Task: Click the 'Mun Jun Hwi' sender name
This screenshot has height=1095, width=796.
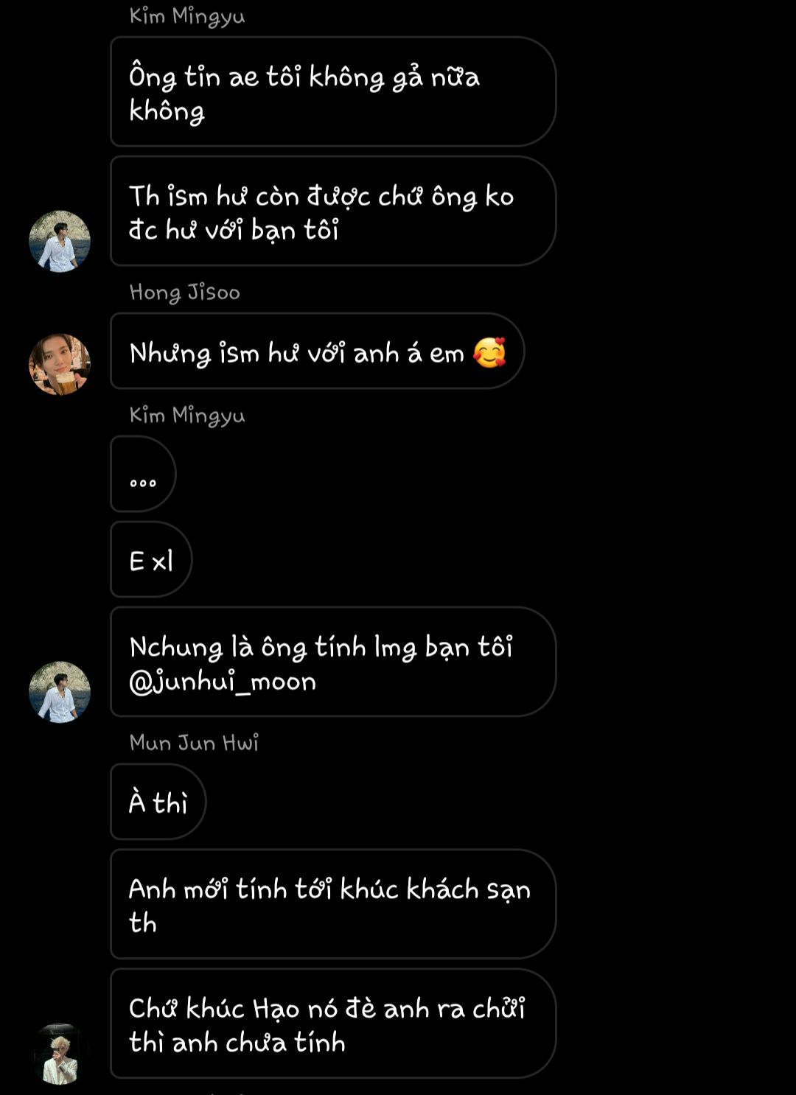Action: pos(194,742)
